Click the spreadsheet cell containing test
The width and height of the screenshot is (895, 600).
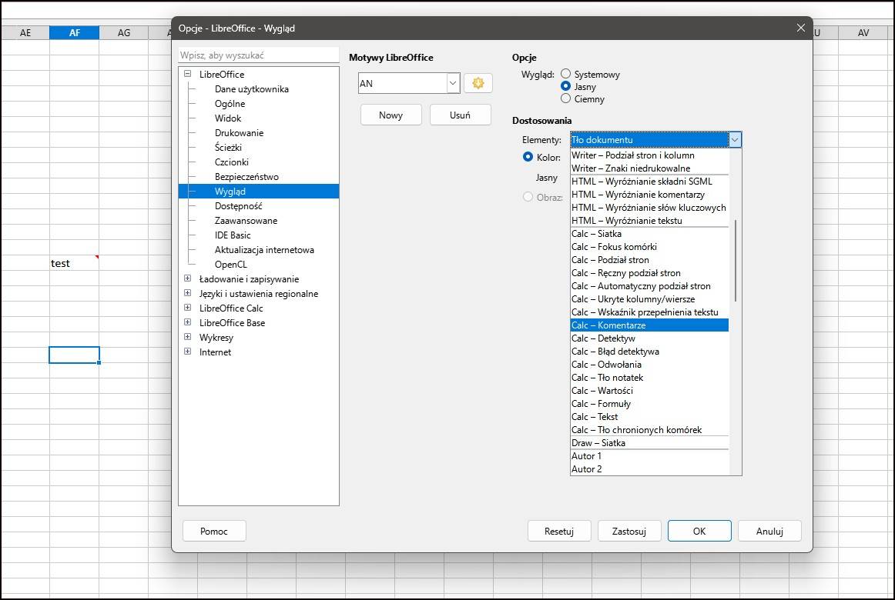pos(74,263)
